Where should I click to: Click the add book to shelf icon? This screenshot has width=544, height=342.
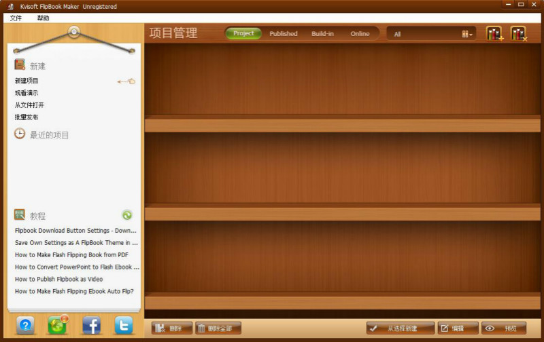point(494,33)
